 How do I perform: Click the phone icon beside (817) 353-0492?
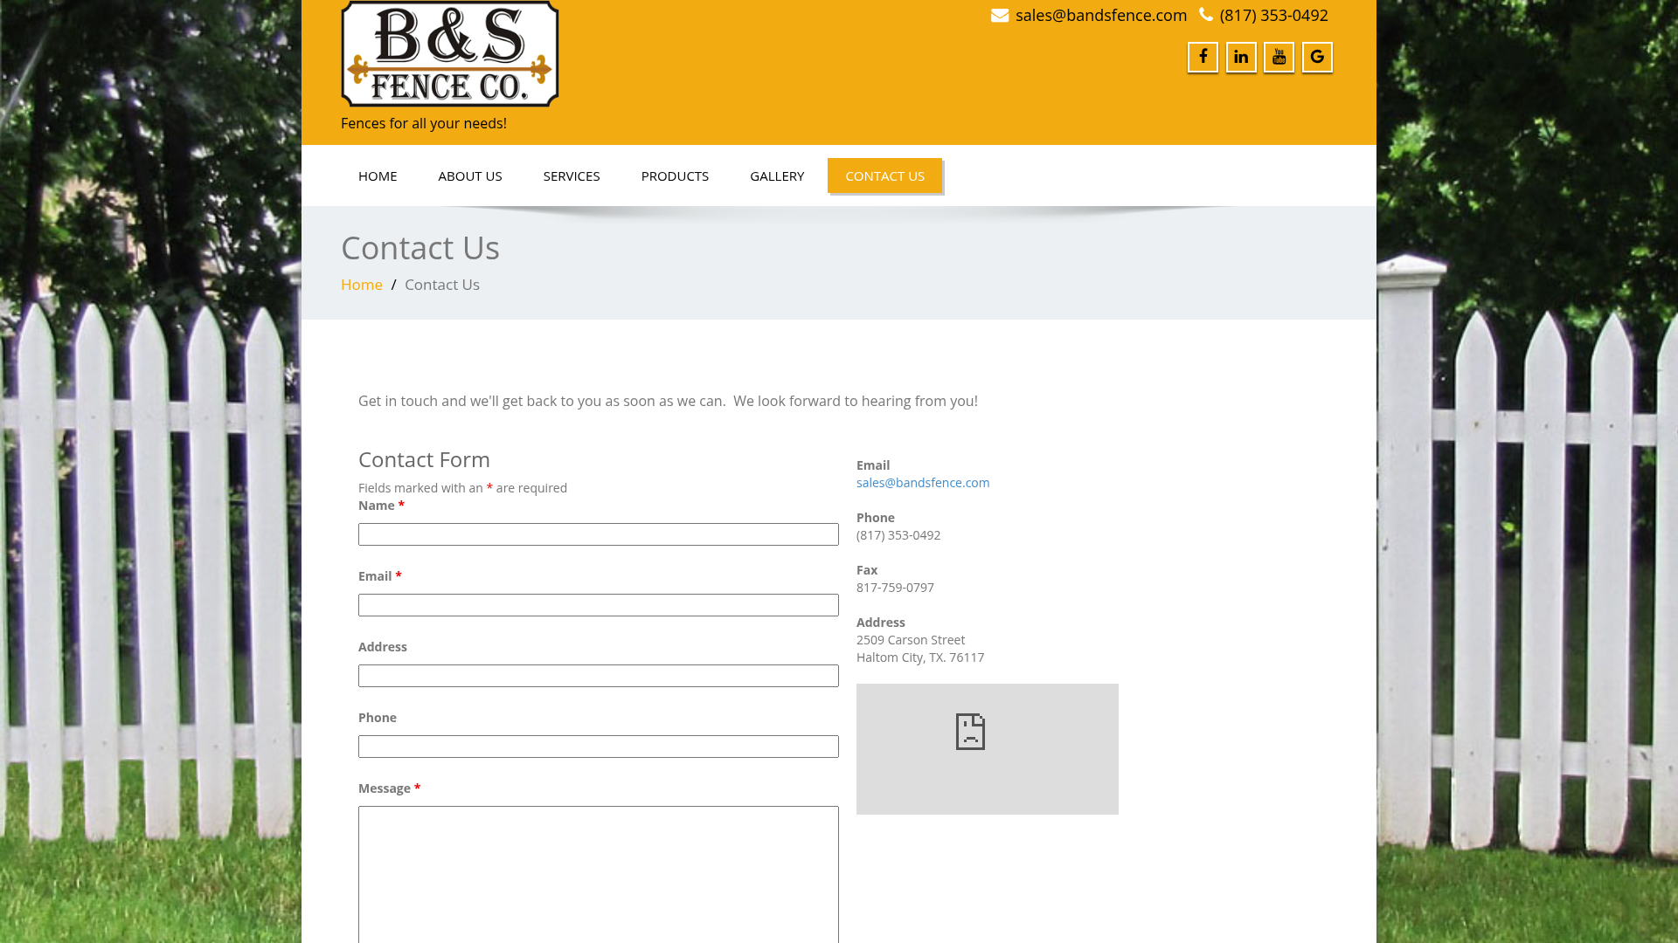1205,15
